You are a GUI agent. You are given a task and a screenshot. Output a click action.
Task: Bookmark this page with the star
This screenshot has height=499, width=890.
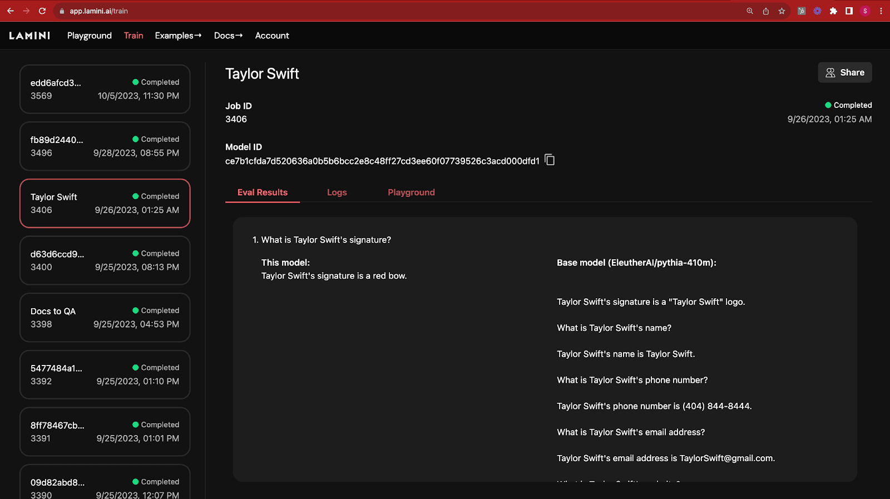click(x=782, y=11)
